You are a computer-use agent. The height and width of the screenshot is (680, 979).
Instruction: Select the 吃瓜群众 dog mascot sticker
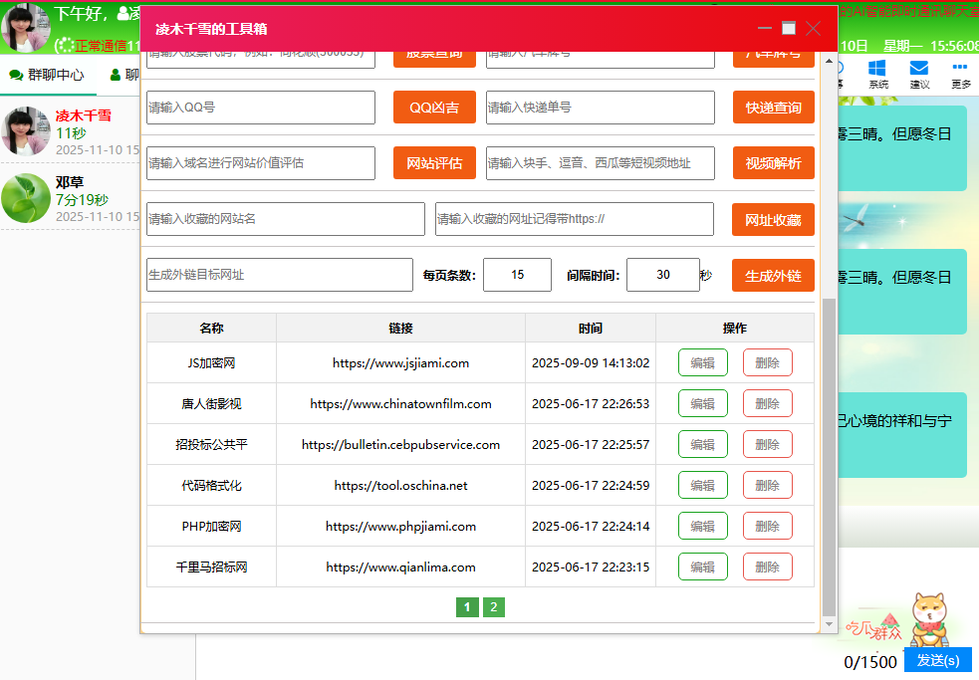[926, 622]
